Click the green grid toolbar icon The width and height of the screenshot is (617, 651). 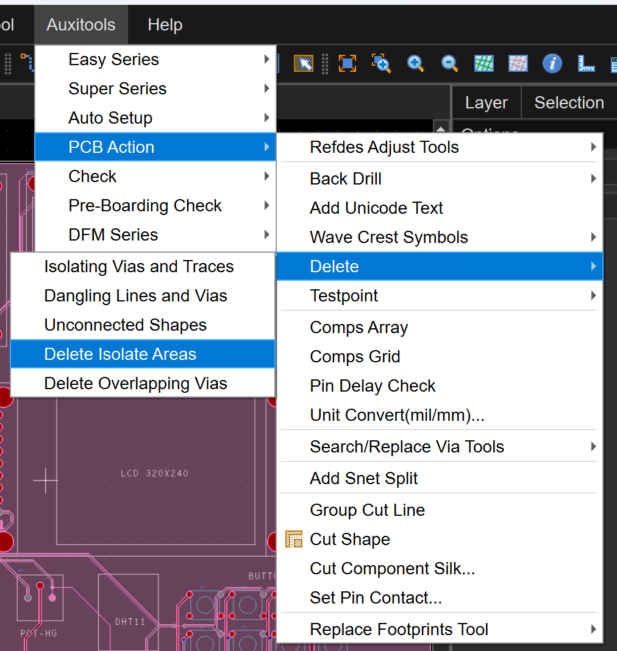pyautogui.click(x=484, y=63)
